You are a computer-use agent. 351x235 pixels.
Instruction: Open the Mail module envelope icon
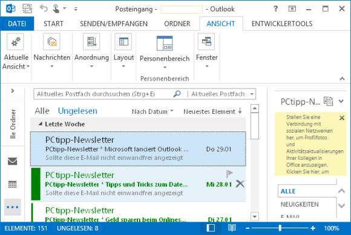click(x=13, y=161)
